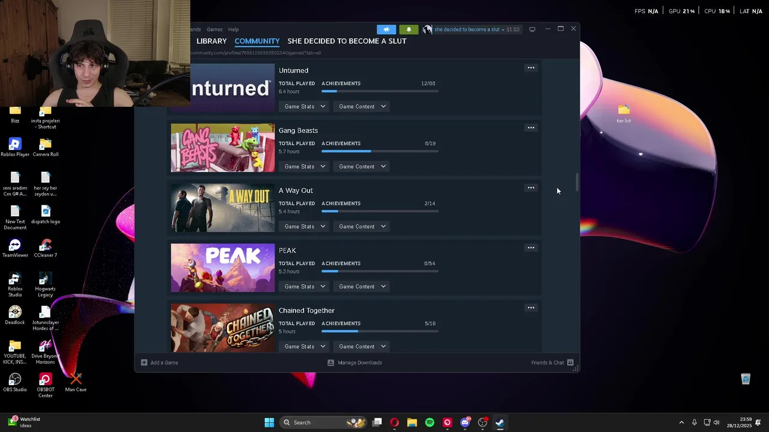Viewport: 769px width, 432px height.
Task: Open Steam notifications bell
Action: [x=409, y=29]
